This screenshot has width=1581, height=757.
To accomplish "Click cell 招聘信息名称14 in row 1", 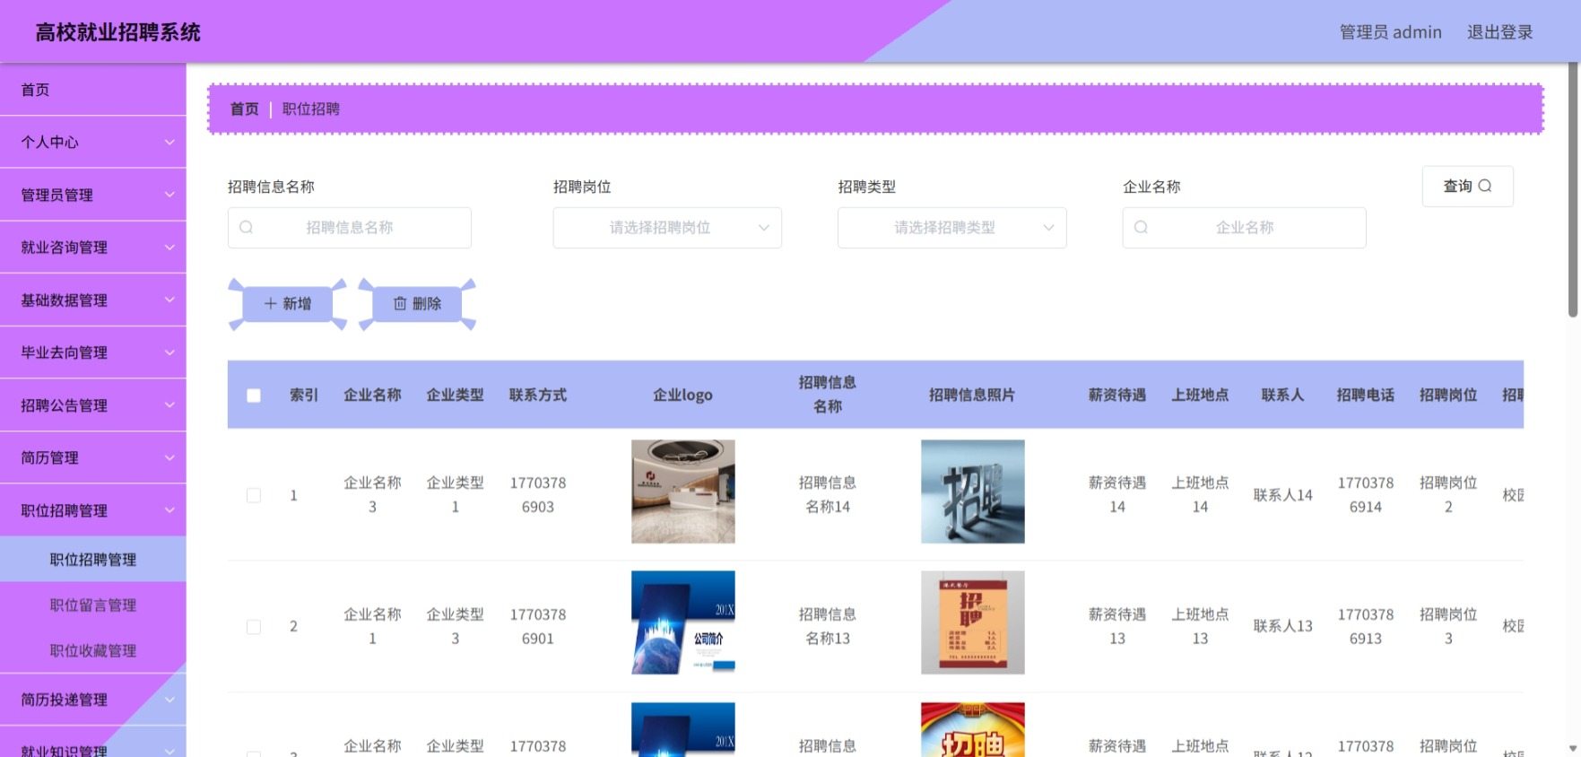I will tap(828, 494).
